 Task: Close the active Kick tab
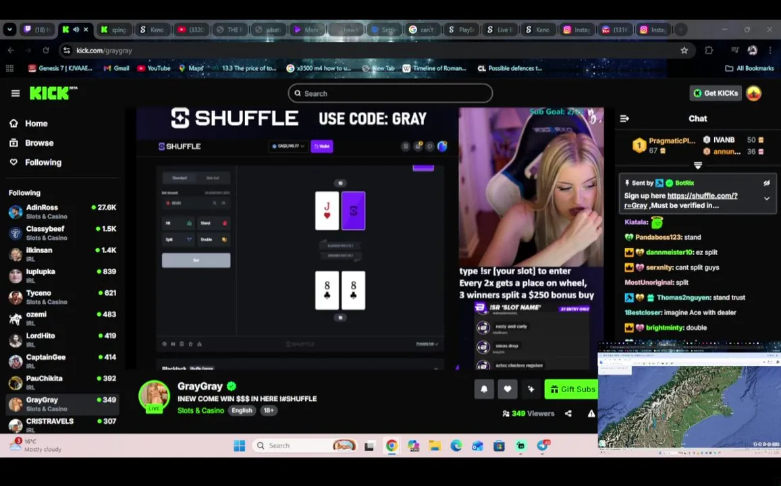(86, 30)
